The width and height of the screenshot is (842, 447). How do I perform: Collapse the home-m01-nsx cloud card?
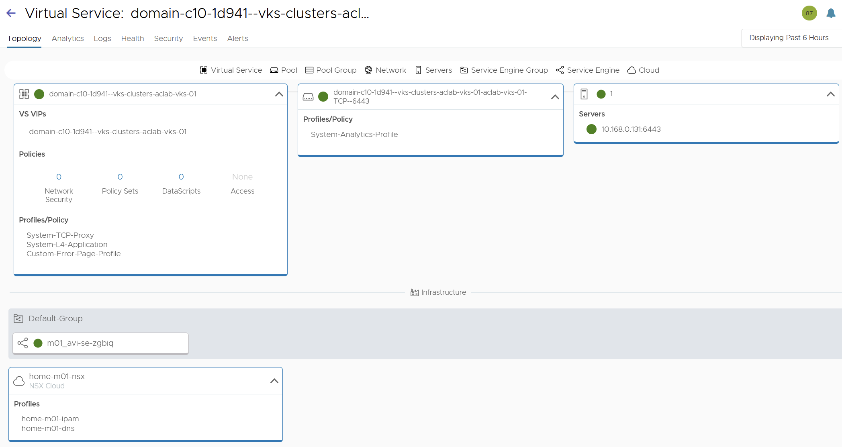tap(274, 381)
